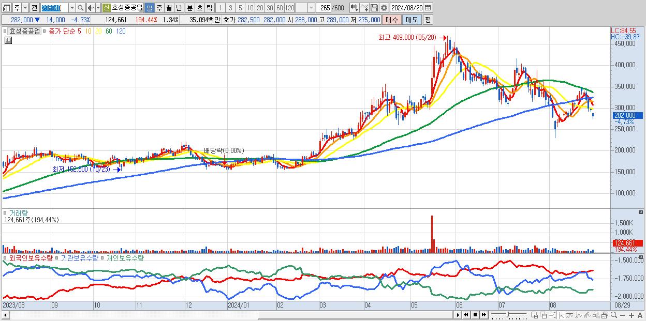The image size is (646, 321).
Task: Click the candlestick chart-type icon
Action: click(355, 8)
